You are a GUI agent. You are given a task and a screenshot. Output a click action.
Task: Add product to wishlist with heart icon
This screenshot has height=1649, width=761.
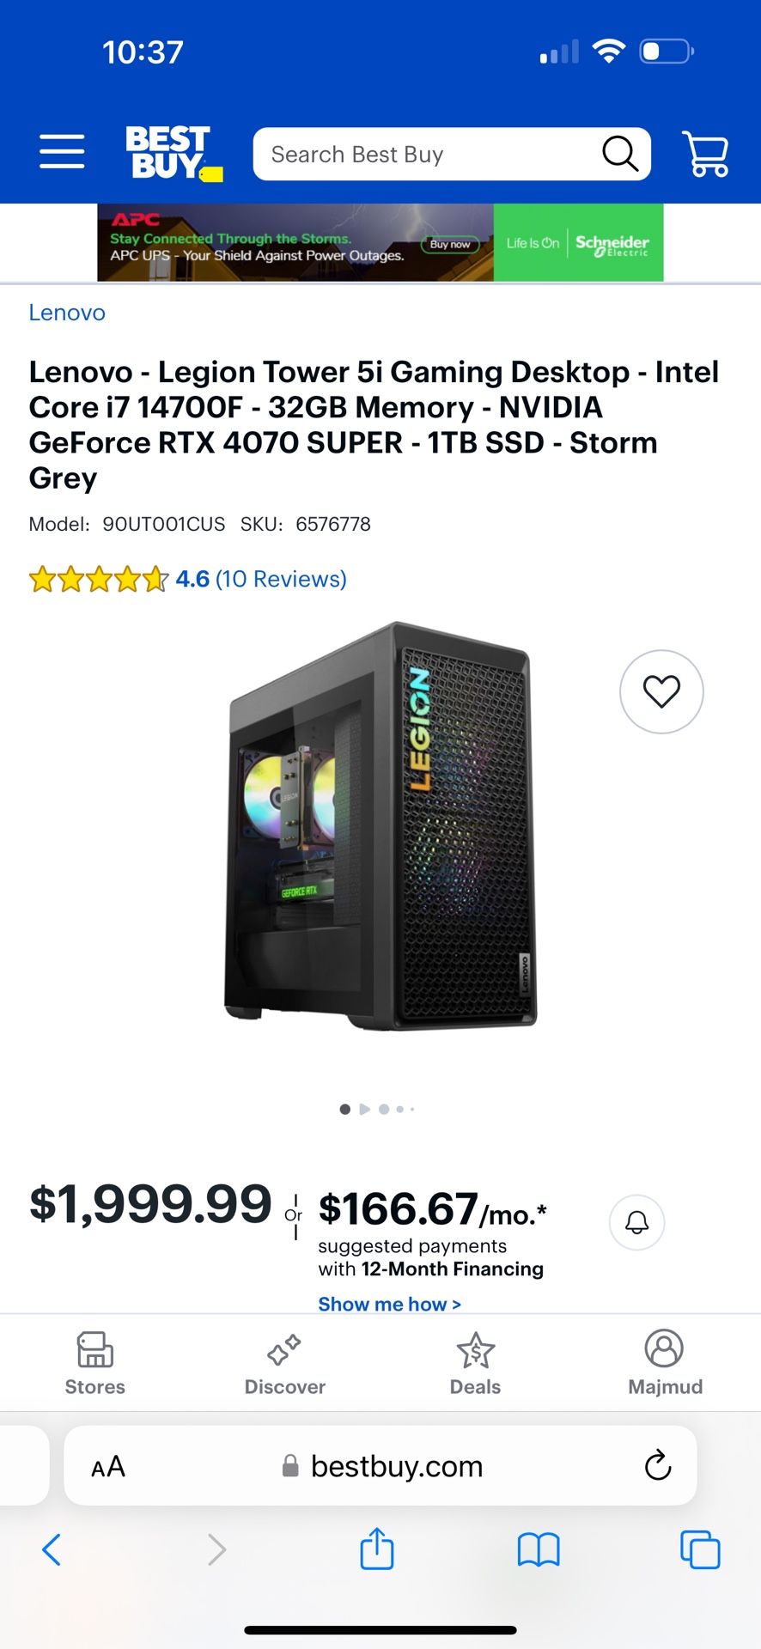(661, 691)
